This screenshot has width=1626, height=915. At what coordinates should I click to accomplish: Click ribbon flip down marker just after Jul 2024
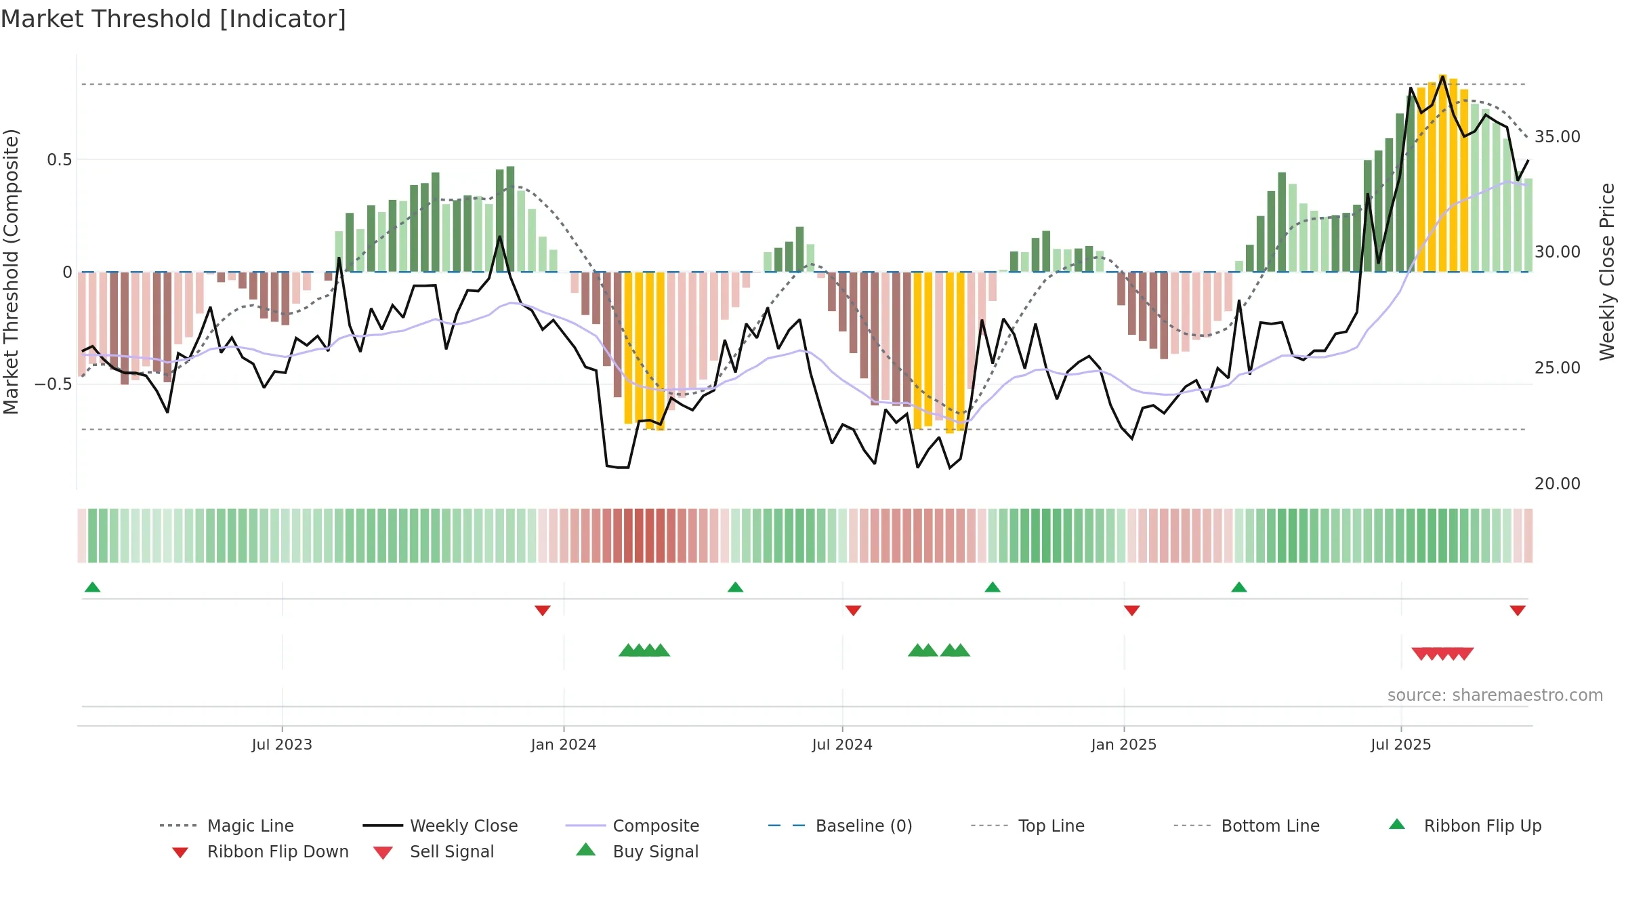click(854, 611)
